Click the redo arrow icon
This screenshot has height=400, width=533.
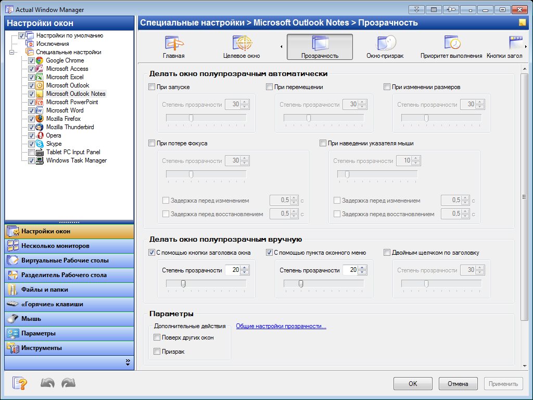click(x=68, y=383)
